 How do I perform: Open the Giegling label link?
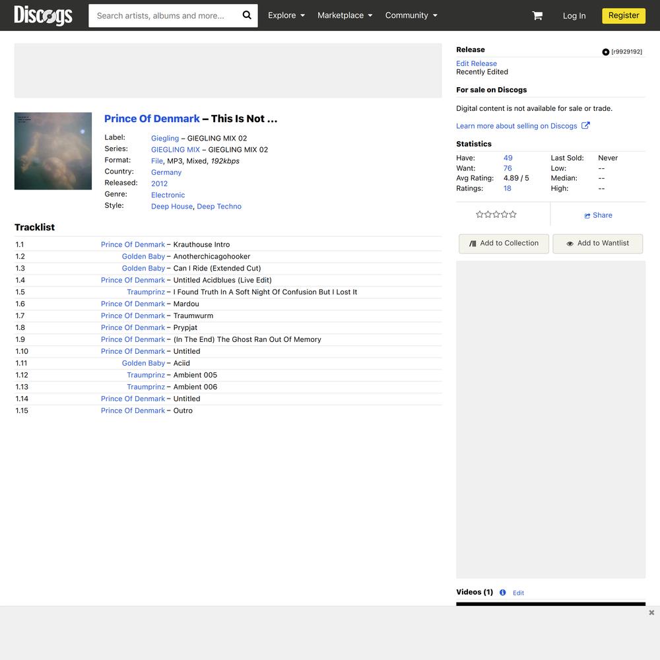click(165, 138)
